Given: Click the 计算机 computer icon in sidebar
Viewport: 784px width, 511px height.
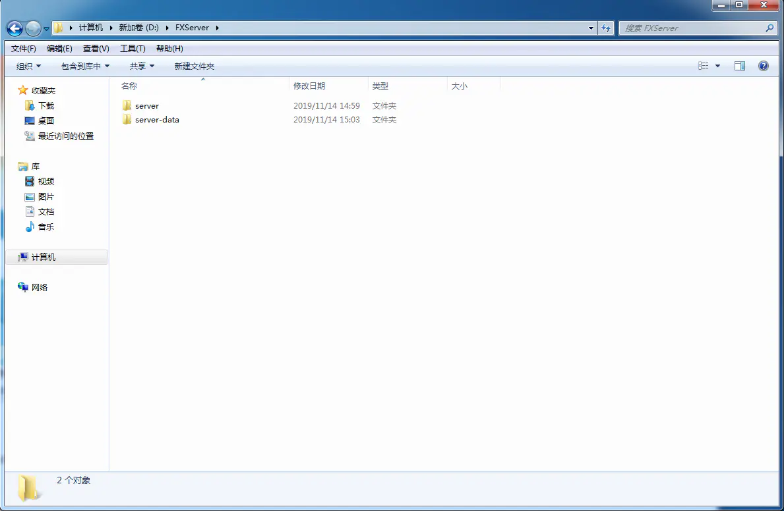Looking at the screenshot, I should (x=23, y=257).
